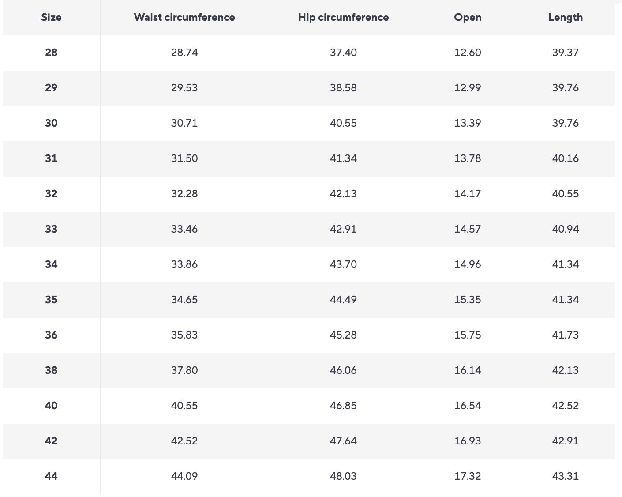Screen dimensions: 622x497
Task: Click the Size column header
Action: click(x=51, y=17)
